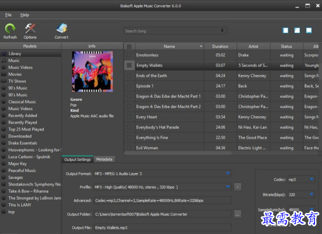322x234 pixels.
Task: Expand the Profile dropdown
Action: pyautogui.click(x=228, y=187)
